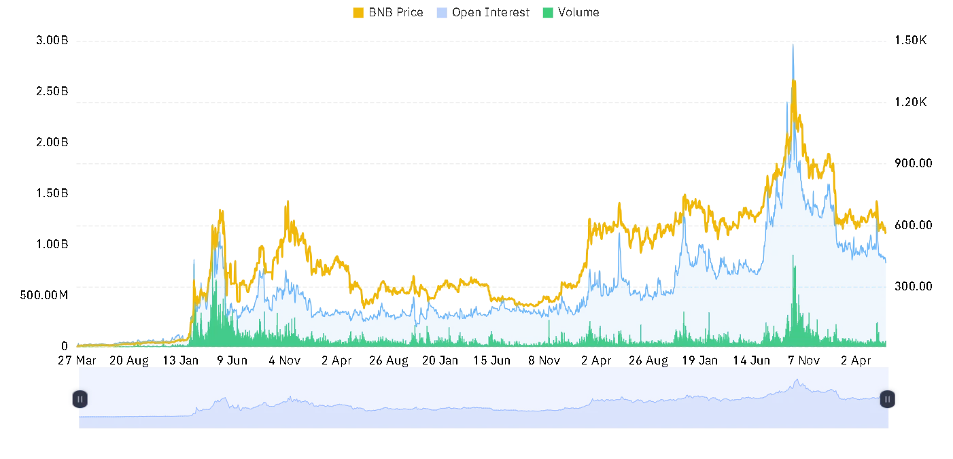The width and height of the screenshot is (953, 459).
Task: Click the 2.50B left axis label
Action: [x=52, y=91]
